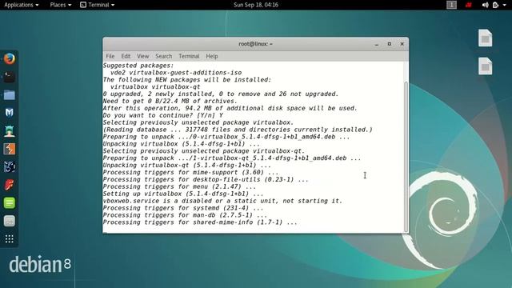Open the clock and calendar dropdown

tap(256, 5)
